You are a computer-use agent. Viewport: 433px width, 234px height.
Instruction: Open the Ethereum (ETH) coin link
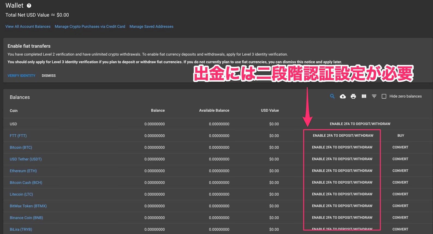[x=23, y=171]
